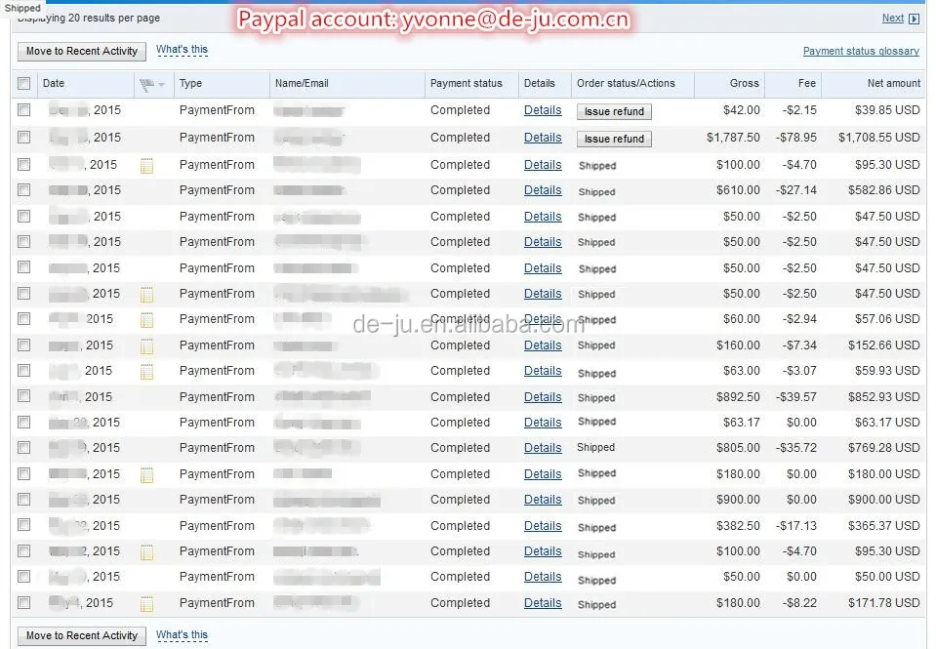
Task: Open the Payment status glossary link
Action: (x=861, y=51)
